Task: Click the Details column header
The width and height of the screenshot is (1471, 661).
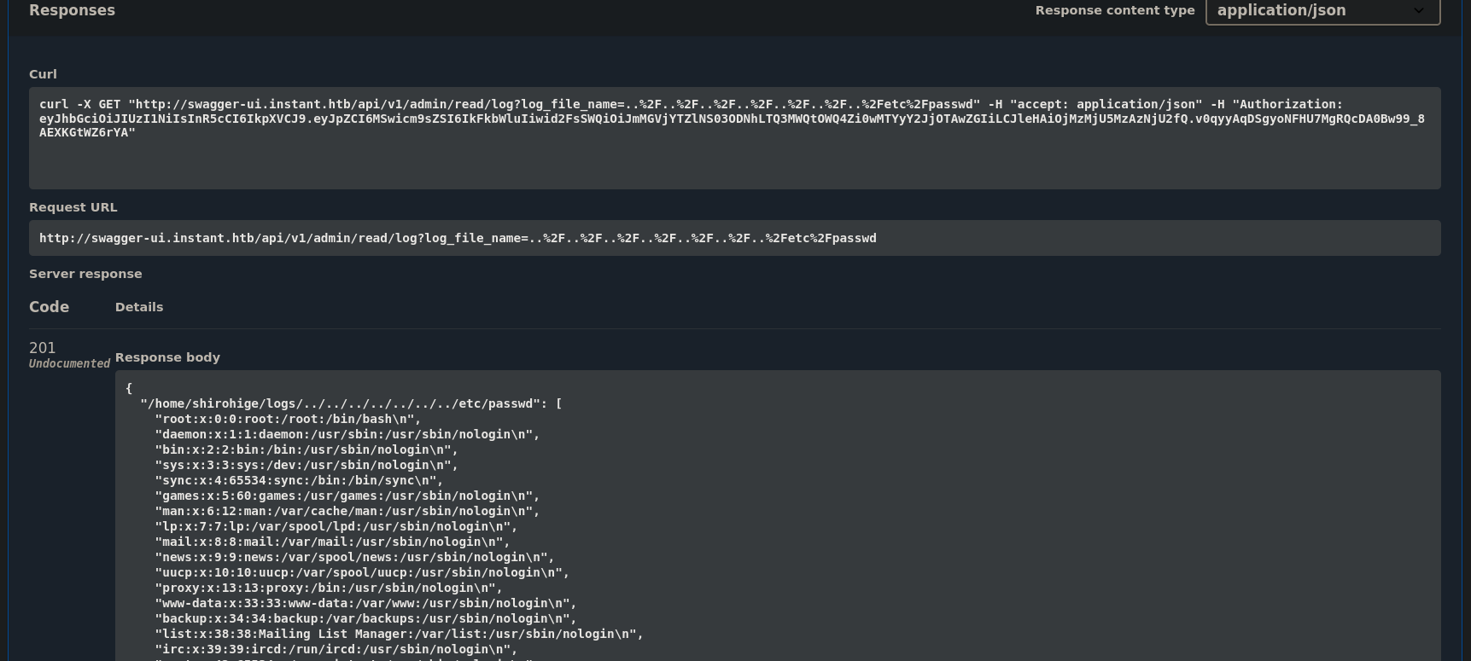Action: pyautogui.click(x=139, y=307)
